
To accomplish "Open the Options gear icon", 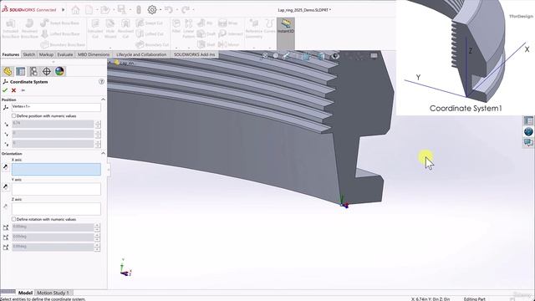I will pos(152,10).
